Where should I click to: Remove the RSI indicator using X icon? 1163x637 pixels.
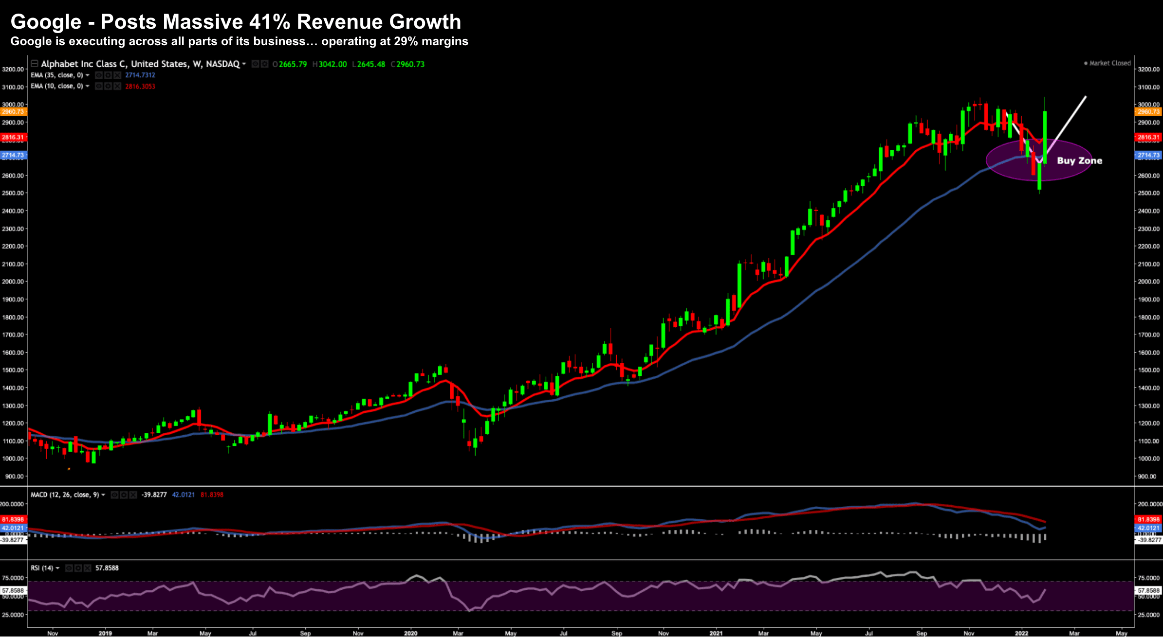[x=87, y=568]
